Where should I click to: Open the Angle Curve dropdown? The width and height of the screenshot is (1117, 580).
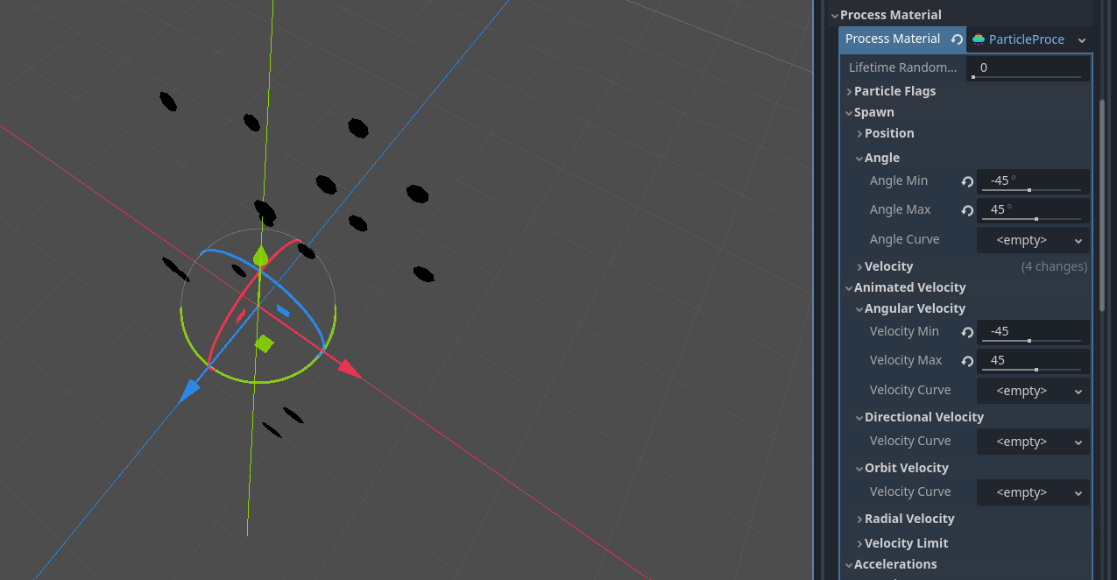click(1033, 240)
